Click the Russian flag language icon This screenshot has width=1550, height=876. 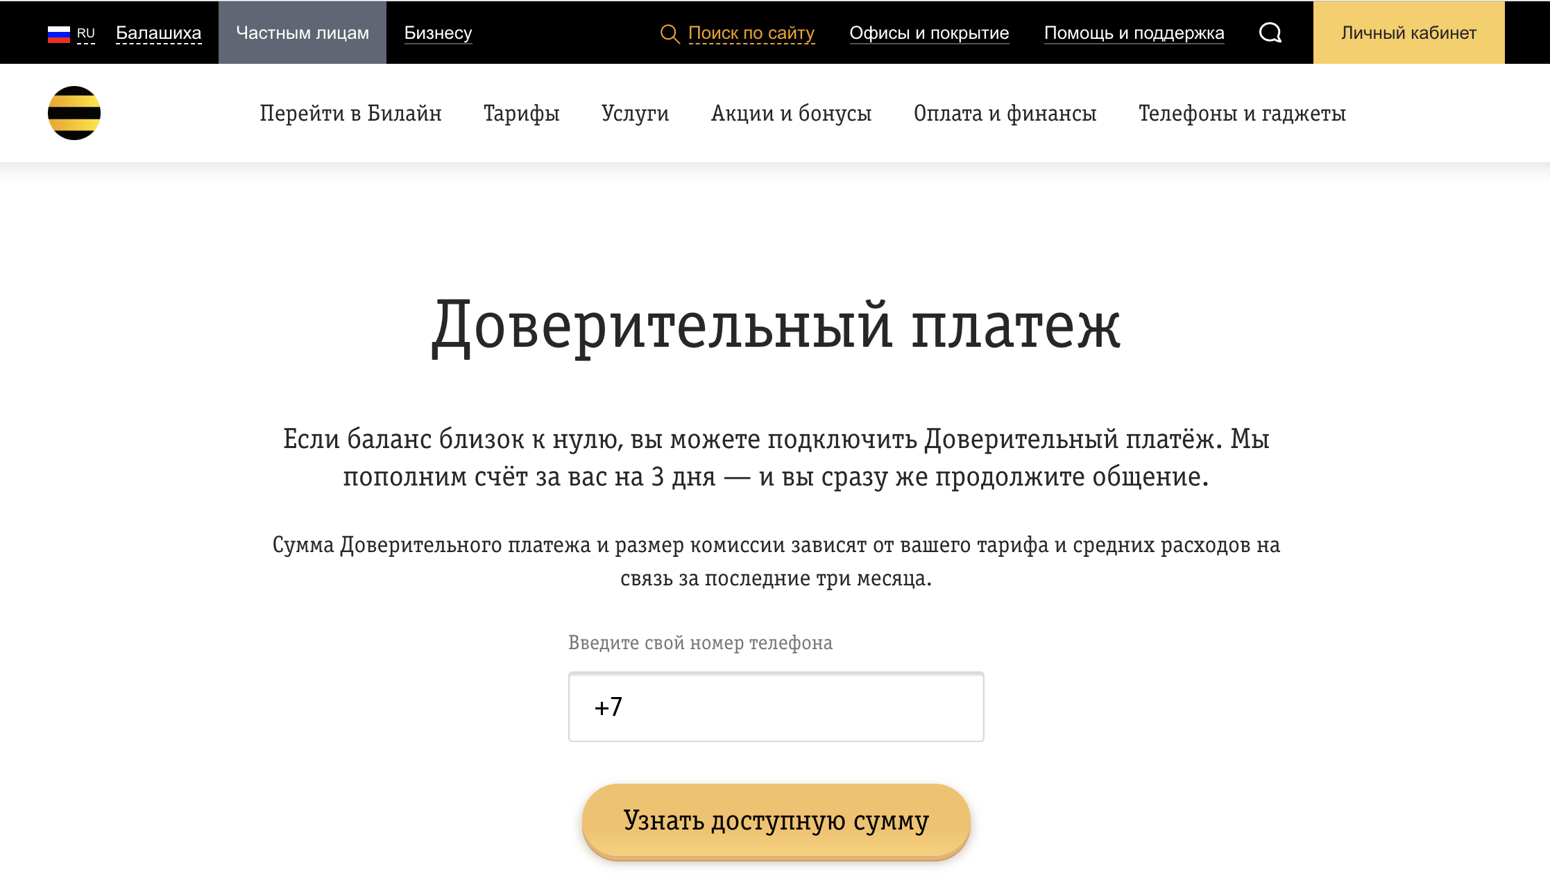point(59,33)
